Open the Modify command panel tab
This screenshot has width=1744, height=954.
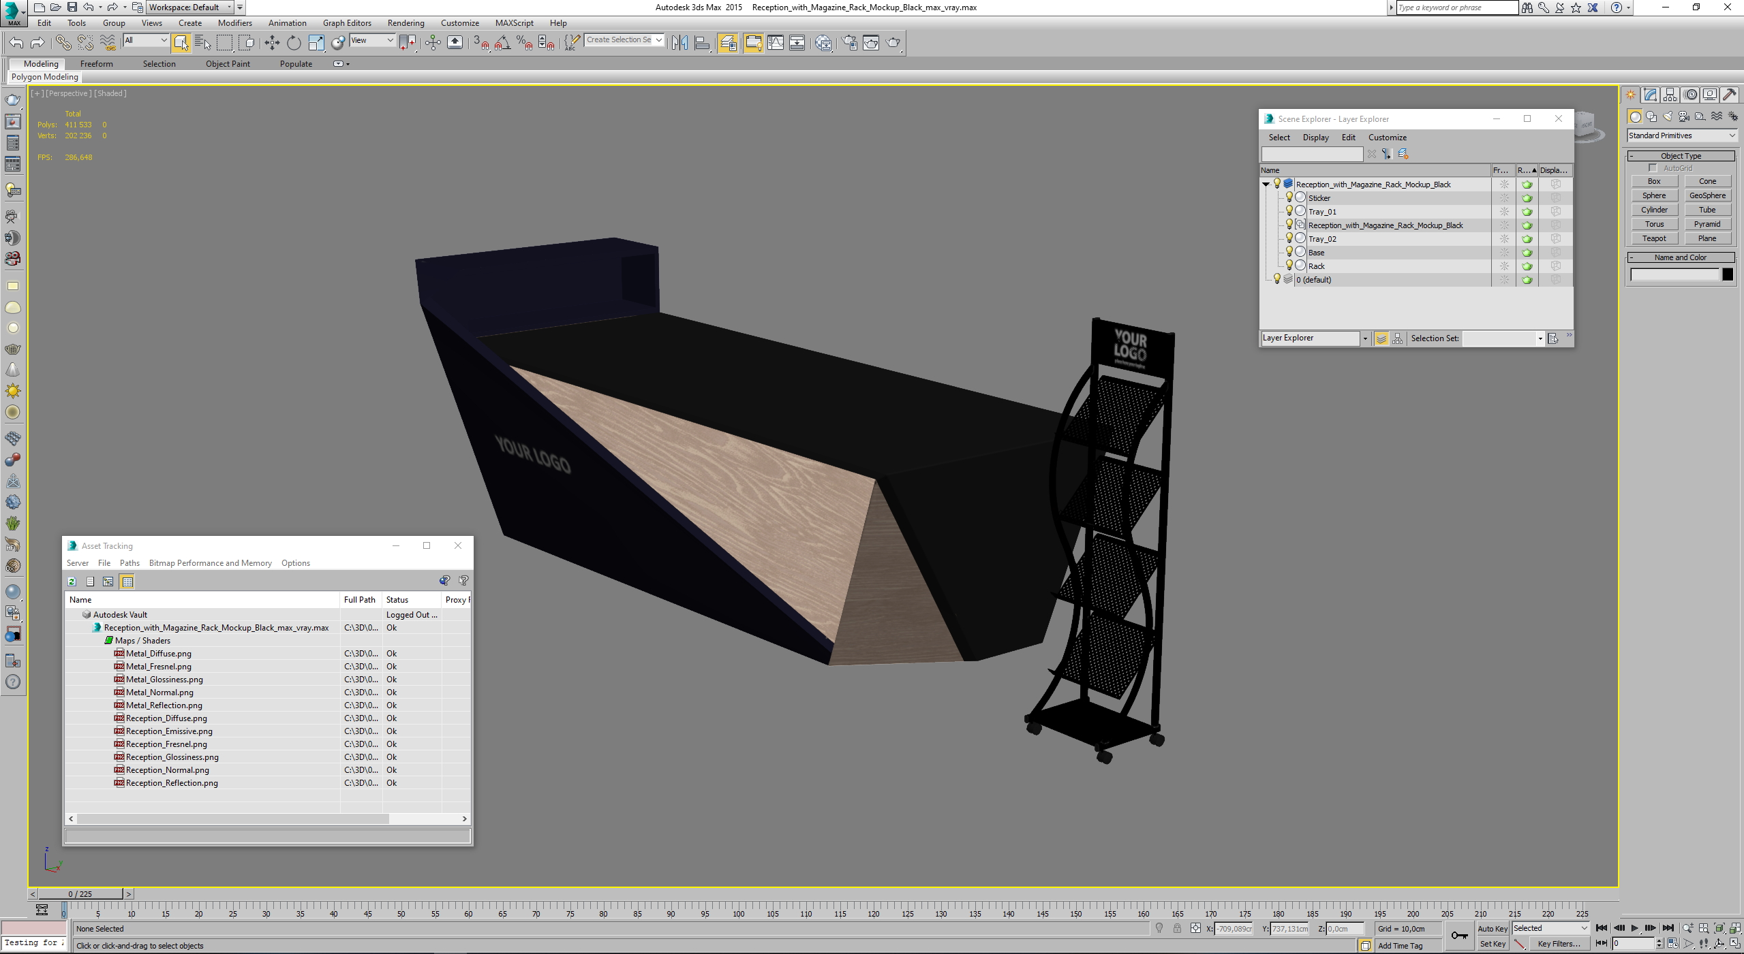1650,95
